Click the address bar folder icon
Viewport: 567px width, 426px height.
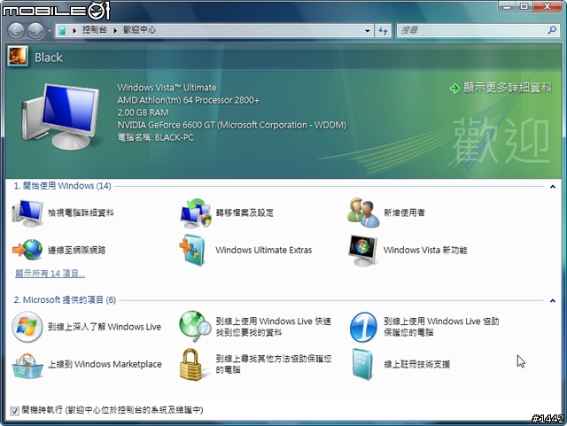click(x=62, y=30)
